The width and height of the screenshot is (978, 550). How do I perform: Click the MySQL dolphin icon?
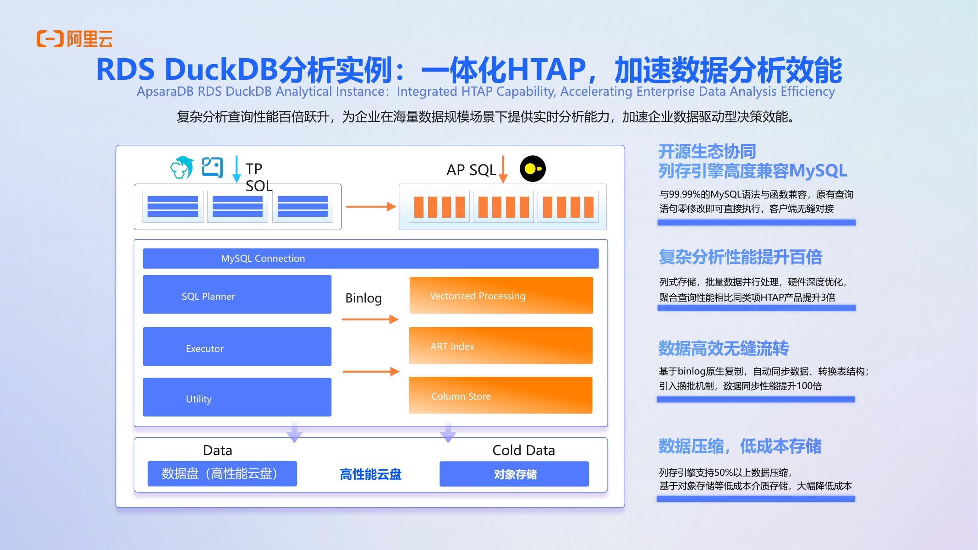tap(182, 167)
